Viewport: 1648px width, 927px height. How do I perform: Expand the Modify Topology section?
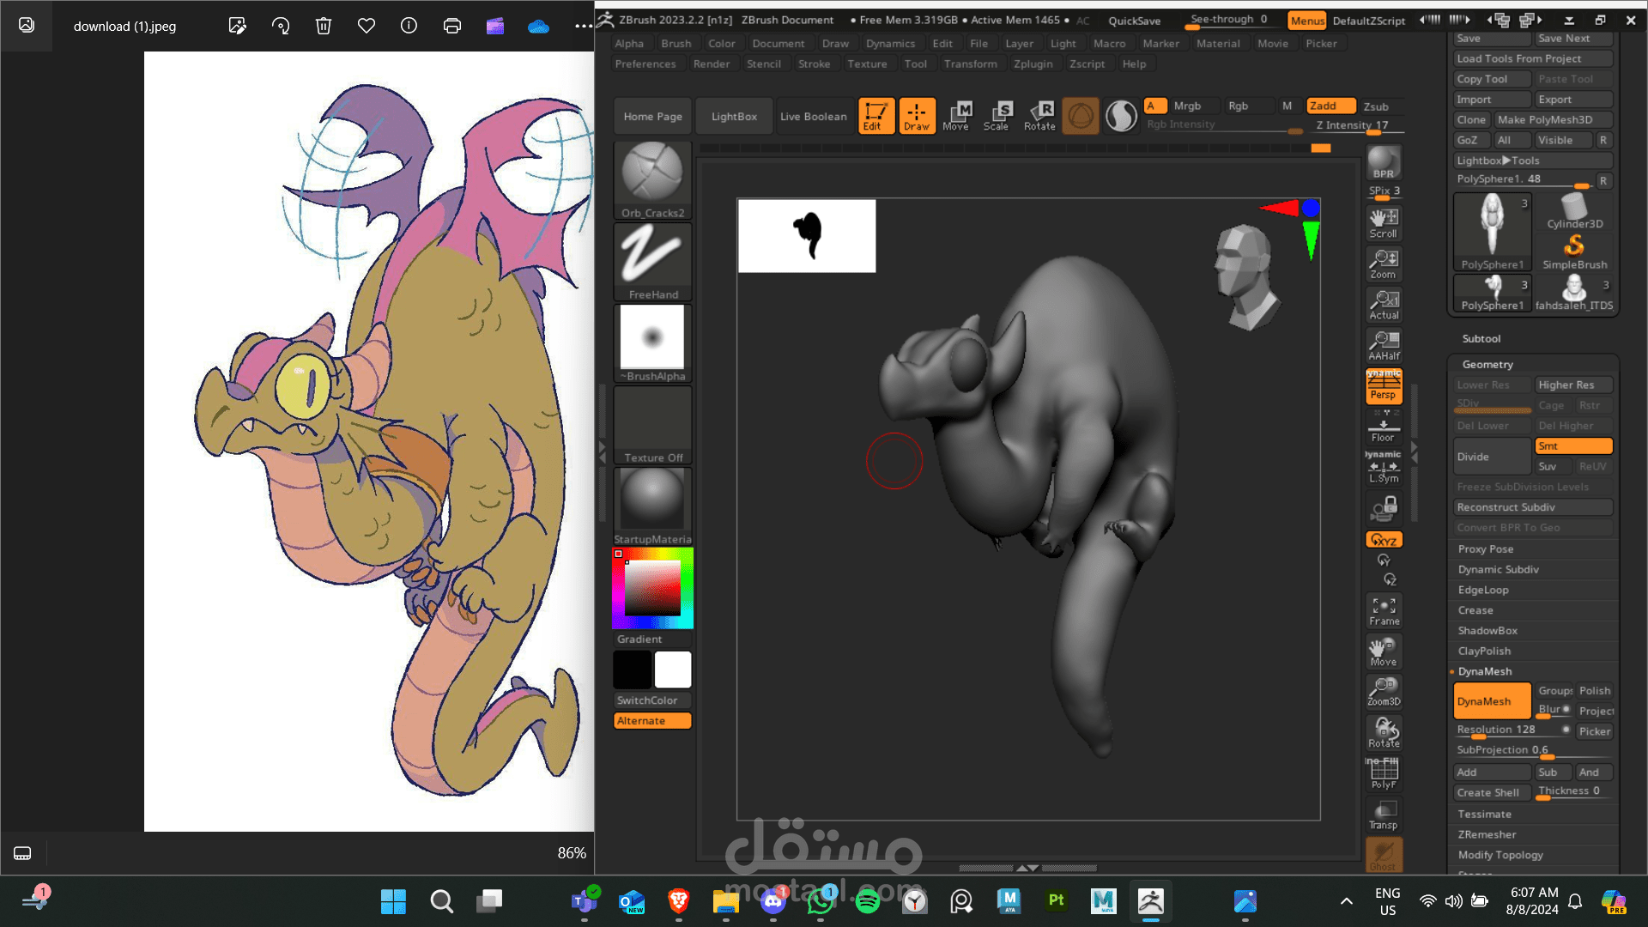1500,855
